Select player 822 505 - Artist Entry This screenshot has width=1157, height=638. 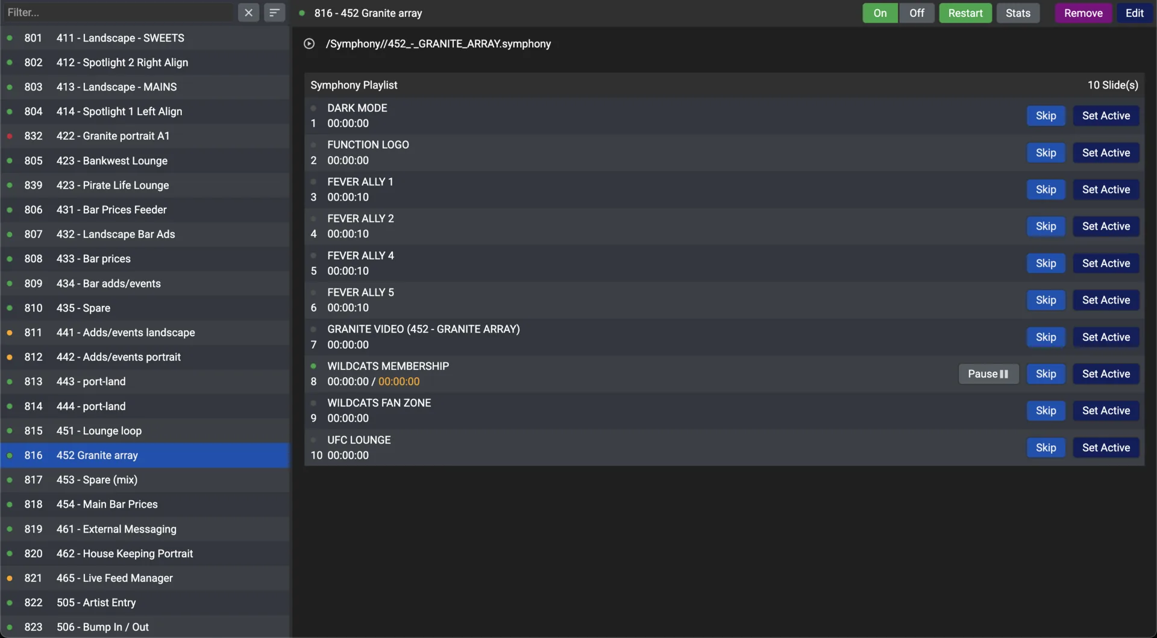coord(145,602)
